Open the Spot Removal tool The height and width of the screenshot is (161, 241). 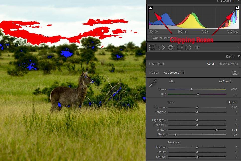162,47
